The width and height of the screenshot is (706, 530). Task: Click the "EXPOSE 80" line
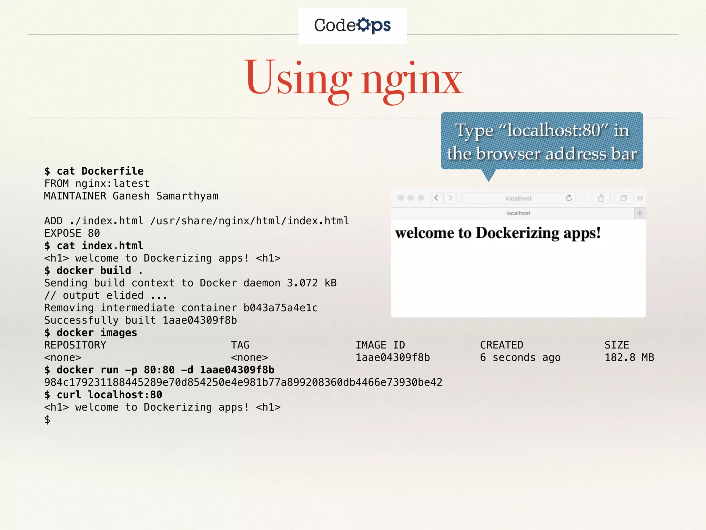pyautogui.click(x=72, y=233)
